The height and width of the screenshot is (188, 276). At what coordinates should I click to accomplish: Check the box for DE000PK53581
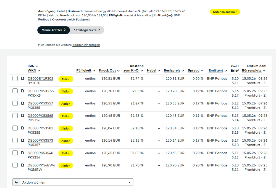pos(15,128)
